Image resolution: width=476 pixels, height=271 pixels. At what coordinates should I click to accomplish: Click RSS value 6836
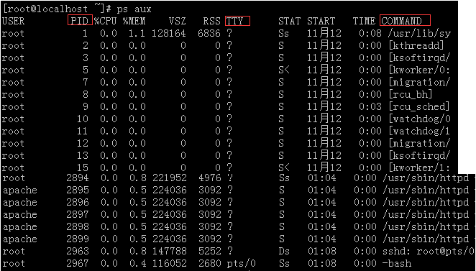(209, 33)
